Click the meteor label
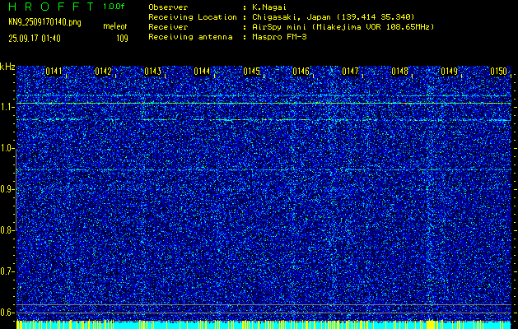 (x=115, y=26)
